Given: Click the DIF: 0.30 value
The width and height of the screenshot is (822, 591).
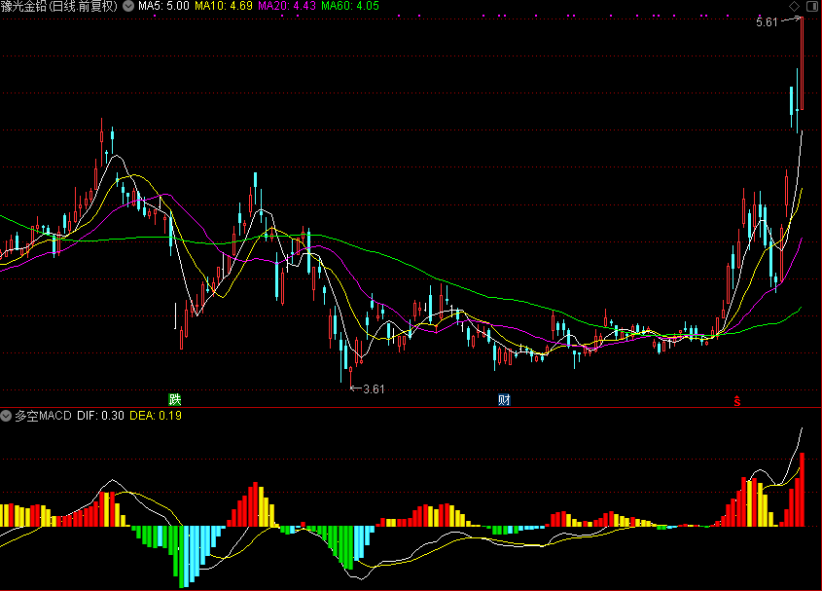Looking at the screenshot, I should [100, 416].
